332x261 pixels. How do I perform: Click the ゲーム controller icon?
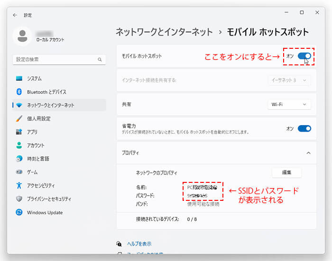point(19,172)
